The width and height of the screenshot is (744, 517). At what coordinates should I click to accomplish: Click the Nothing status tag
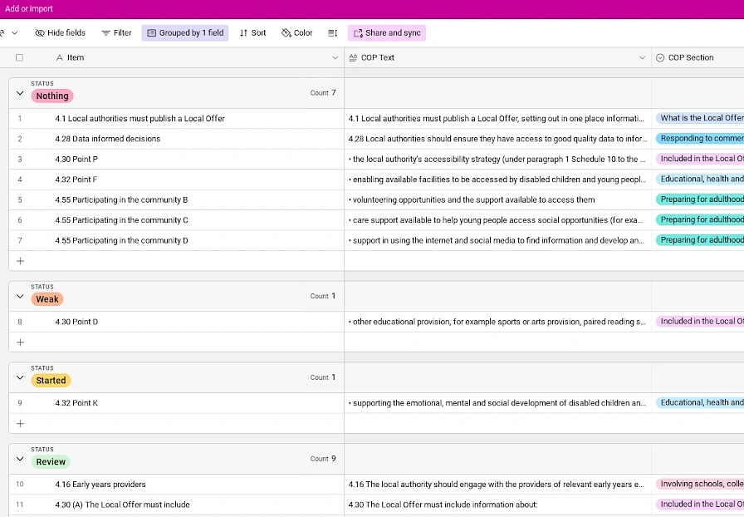click(x=52, y=96)
